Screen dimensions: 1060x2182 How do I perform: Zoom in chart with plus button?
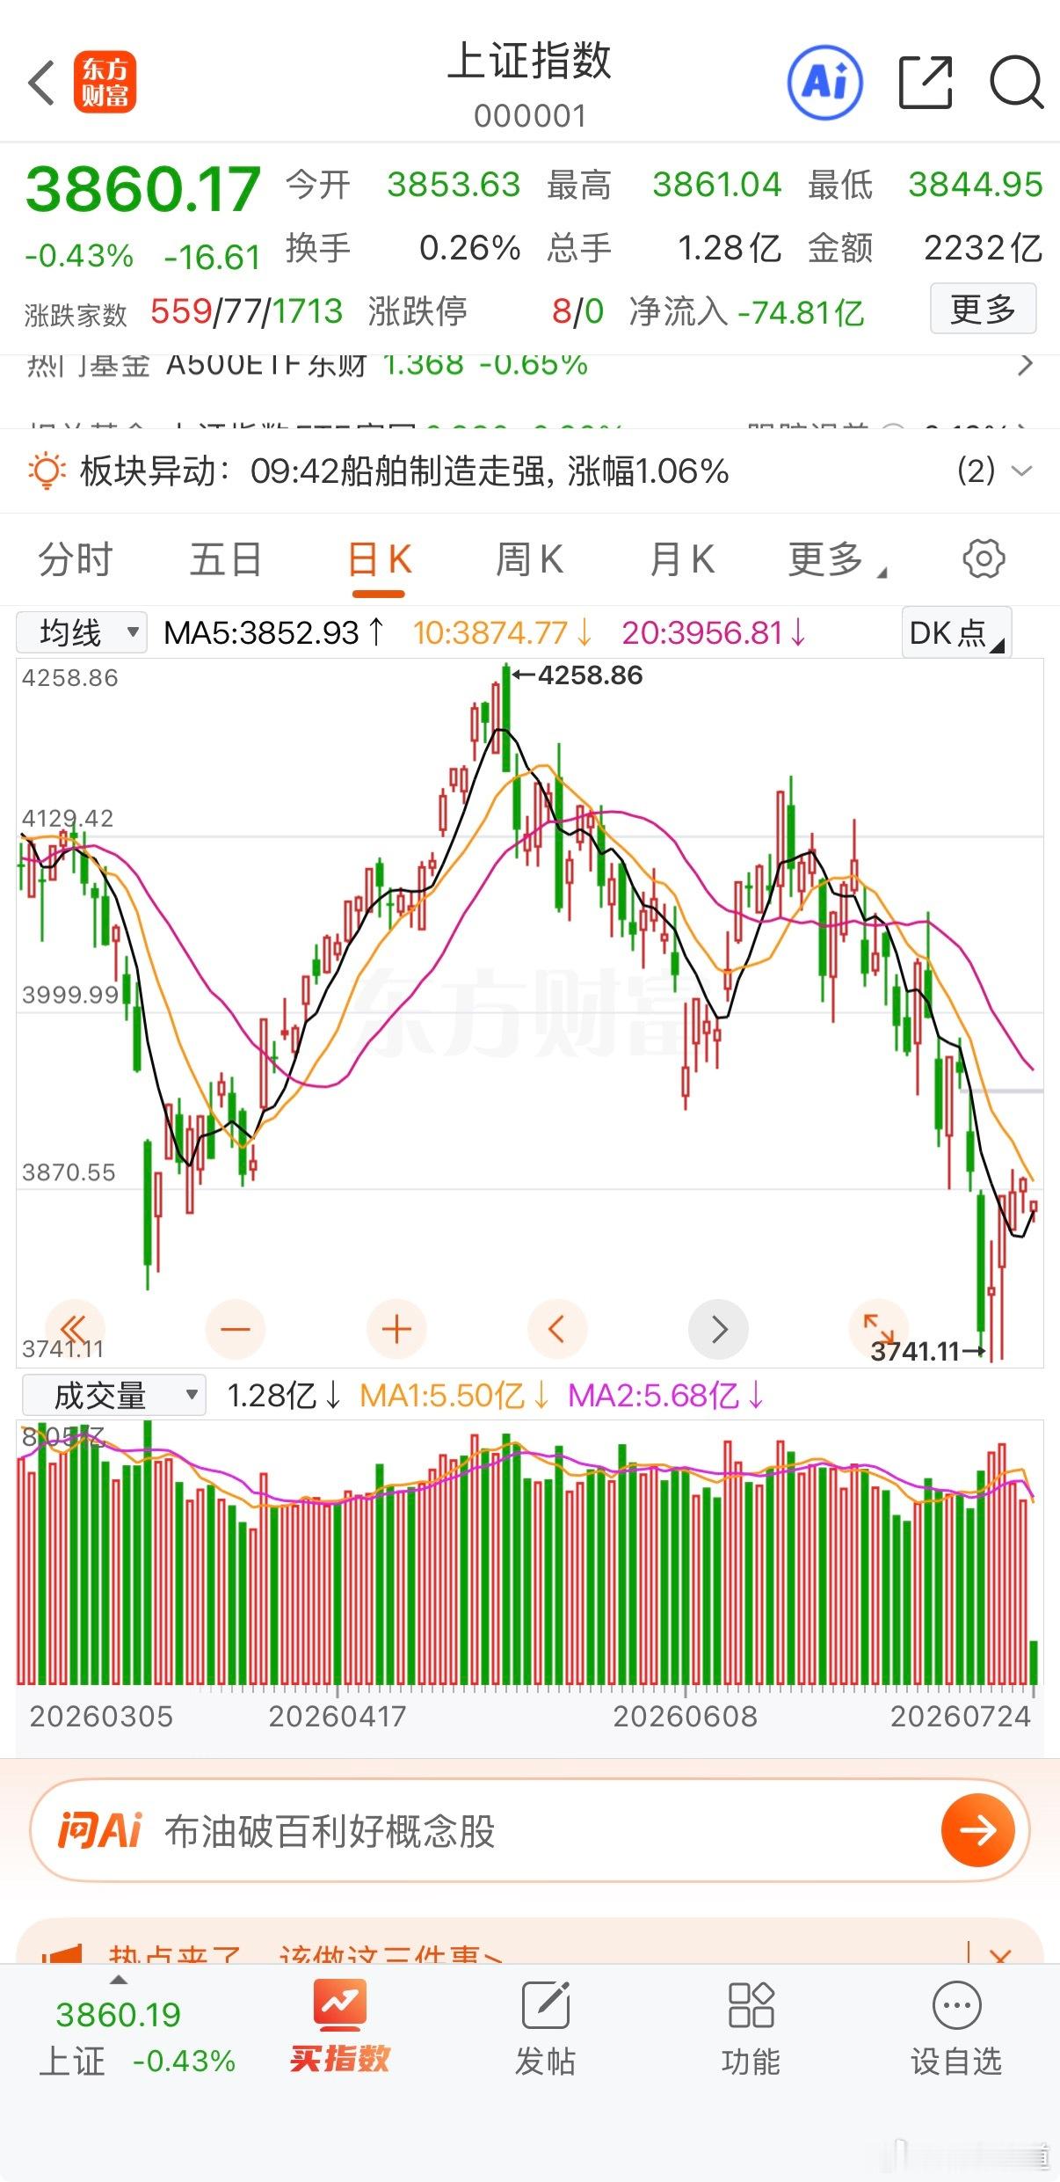pyautogui.click(x=396, y=1329)
